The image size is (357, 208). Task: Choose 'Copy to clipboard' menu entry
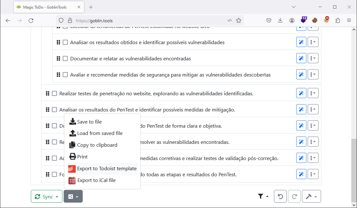coord(97,145)
